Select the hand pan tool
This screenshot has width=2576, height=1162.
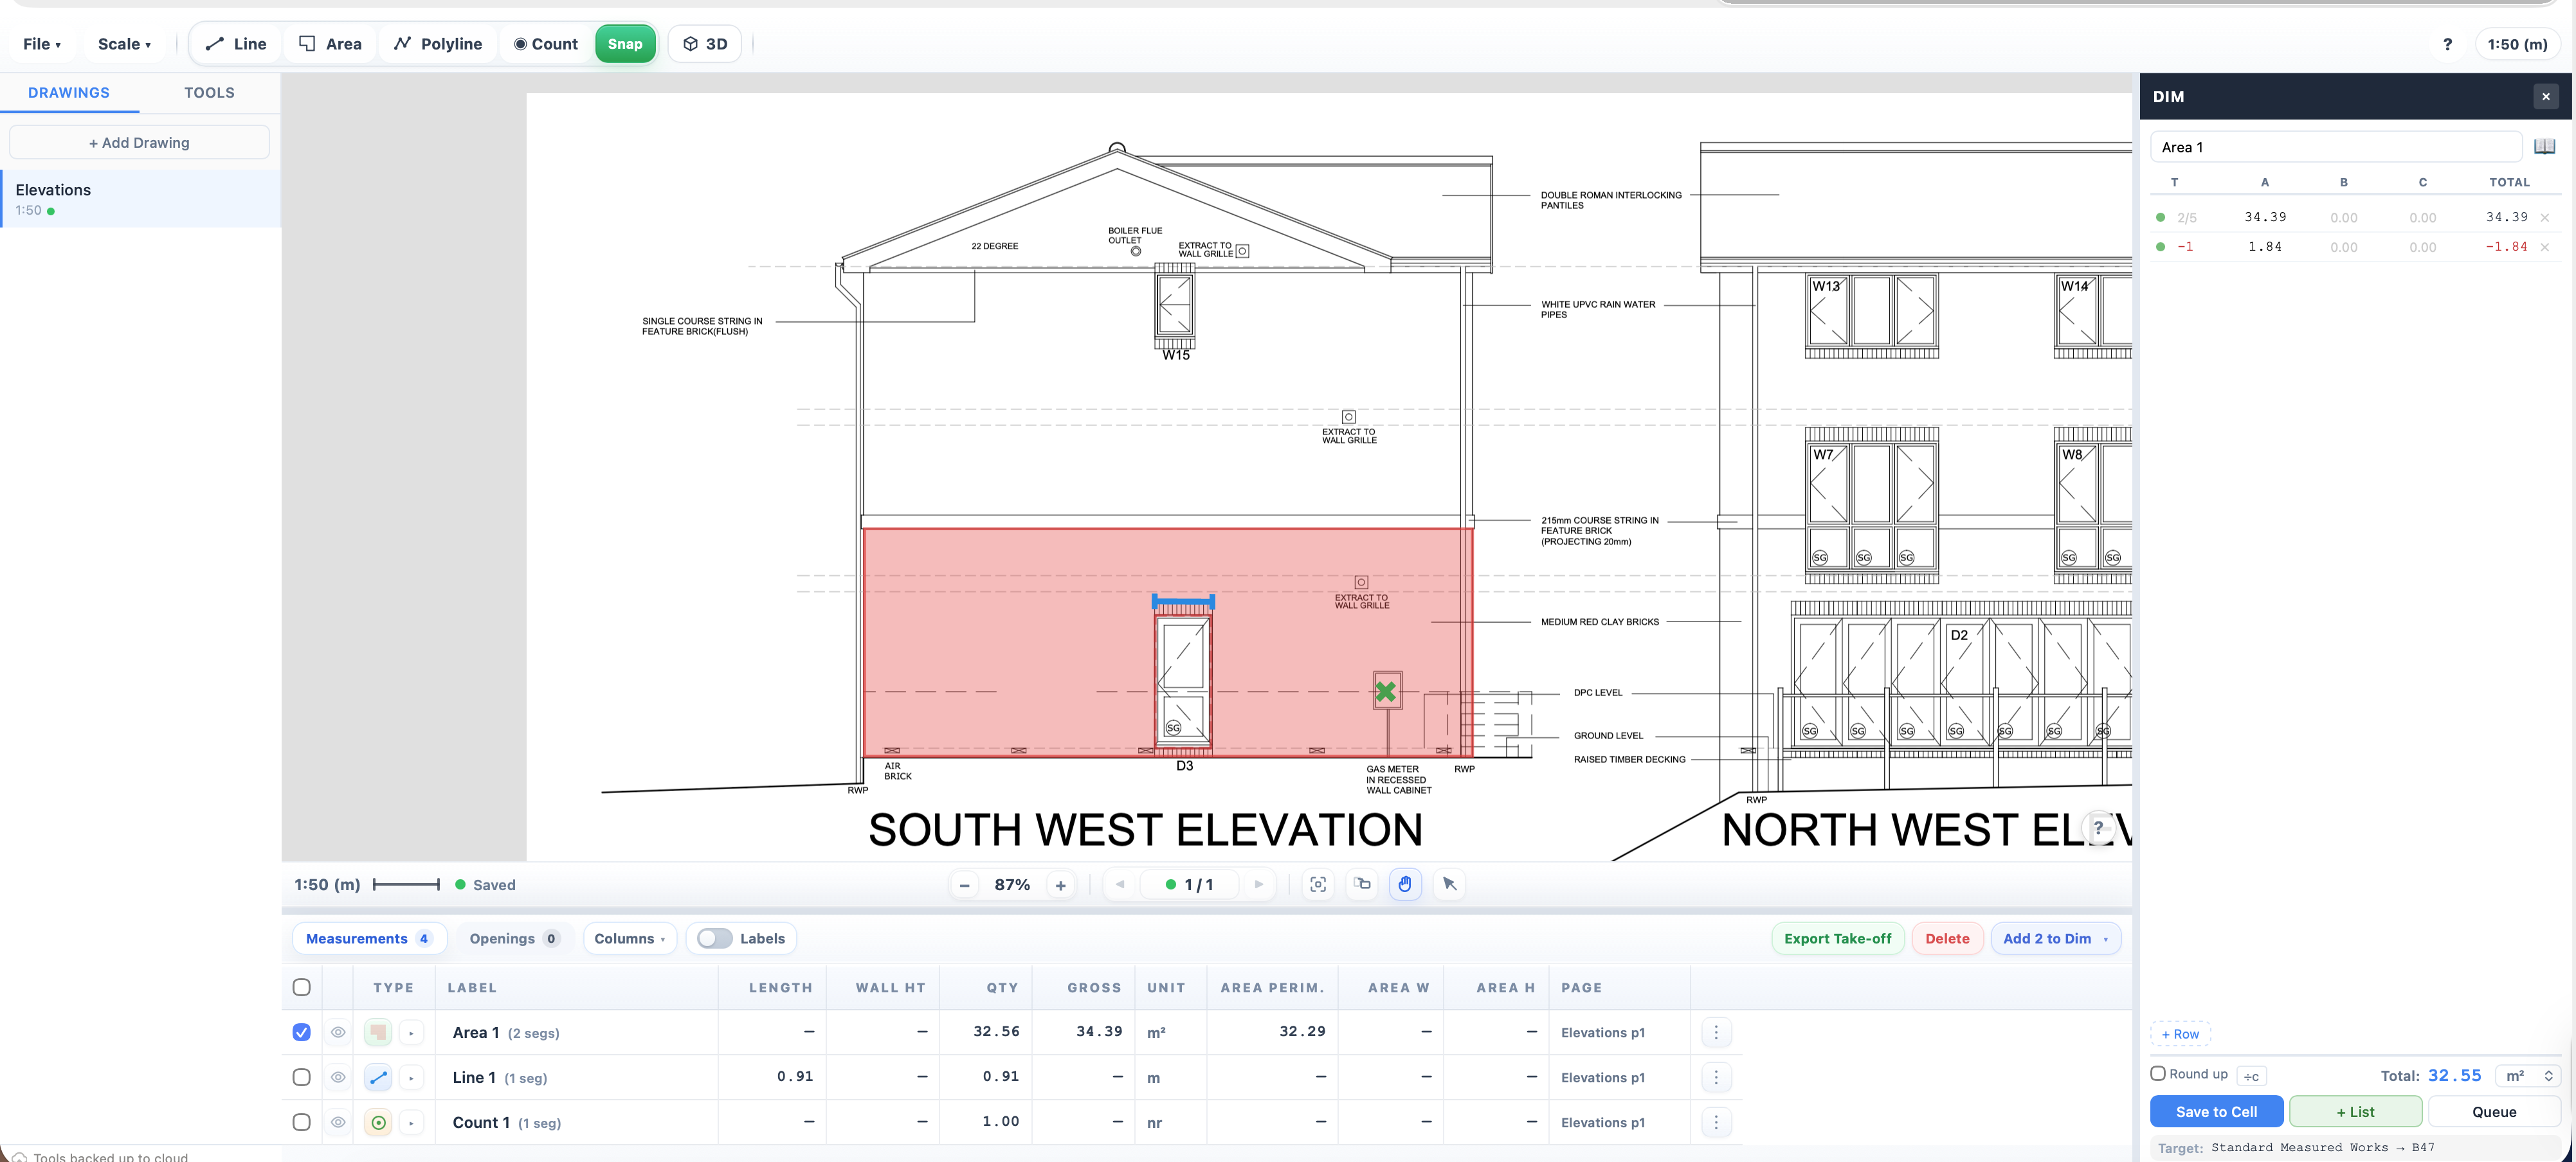tap(1405, 884)
